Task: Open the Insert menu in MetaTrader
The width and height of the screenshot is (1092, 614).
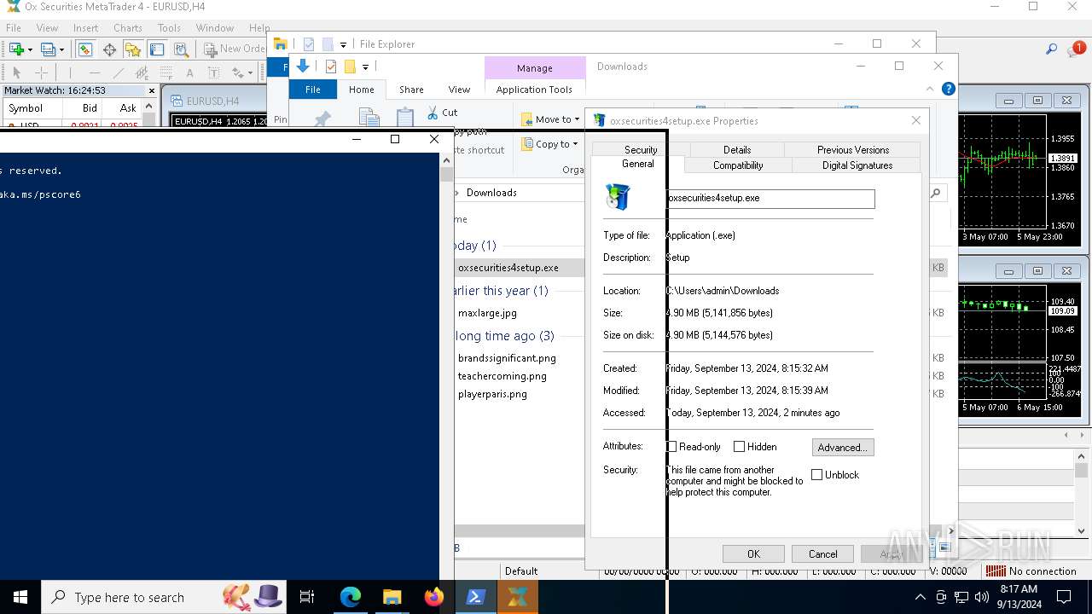Action: pos(85,27)
